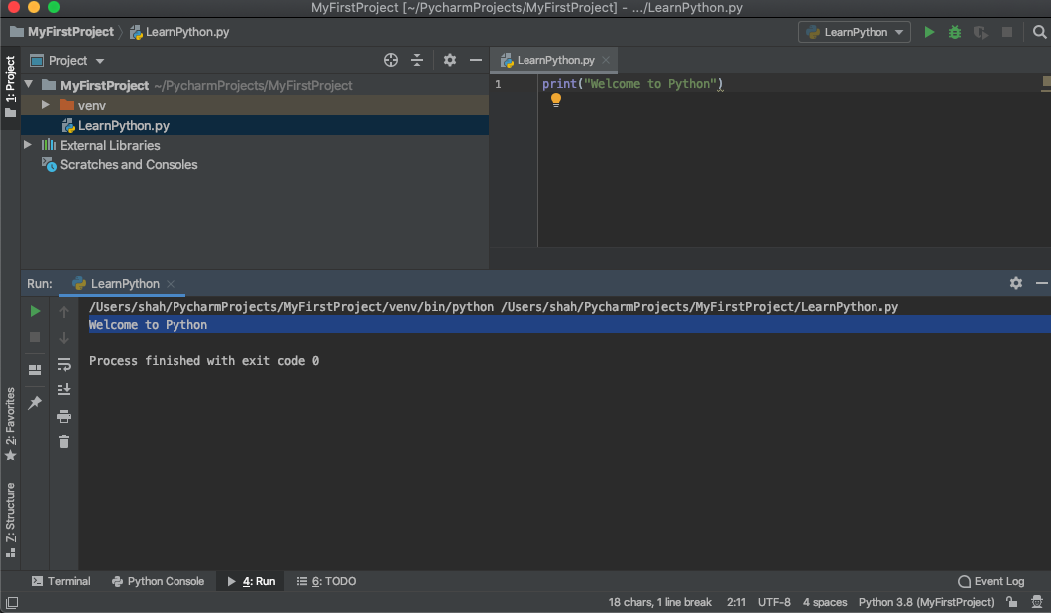The height and width of the screenshot is (613, 1051).
Task: Open the LearnPython run configuration dropdown
Action: click(854, 32)
